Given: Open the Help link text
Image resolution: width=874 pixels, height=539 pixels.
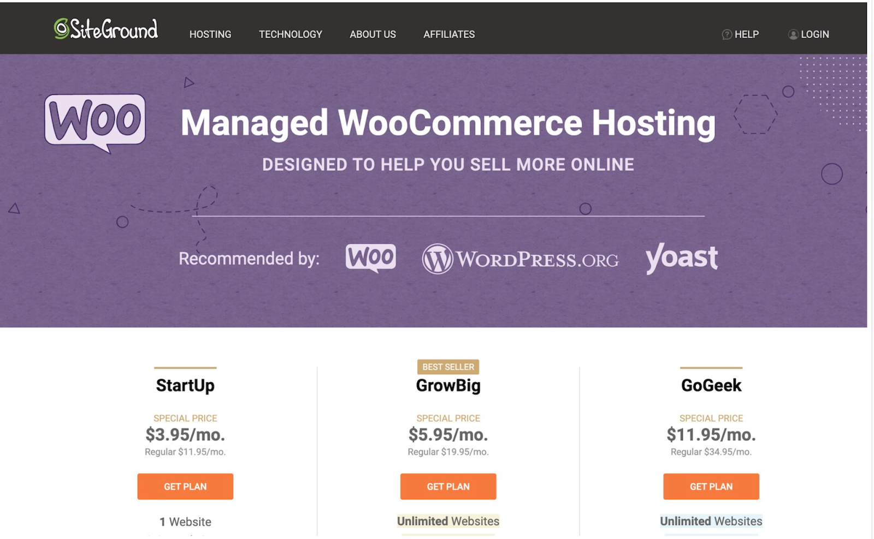Looking at the screenshot, I should click(747, 34).
